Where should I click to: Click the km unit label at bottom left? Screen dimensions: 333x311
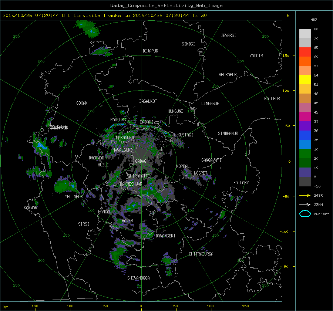tap(5, 307)
